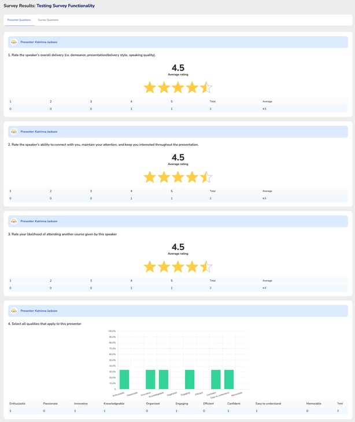Image resolution: width=355 pixels, height=422 pixels.
Task: Click the Enthusiastic bar in the chart
Action: 124,379
